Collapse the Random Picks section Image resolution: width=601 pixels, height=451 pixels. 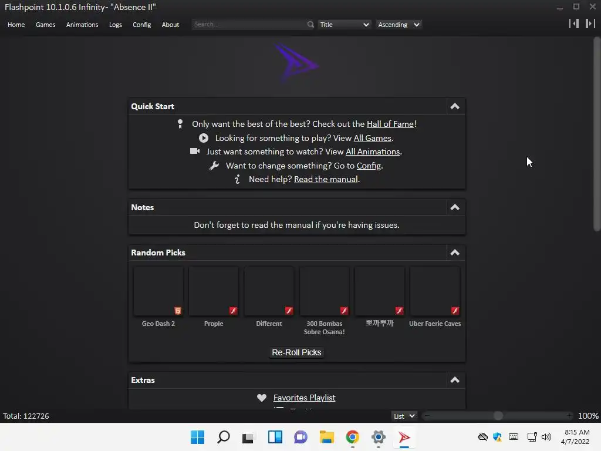point(455,253)
